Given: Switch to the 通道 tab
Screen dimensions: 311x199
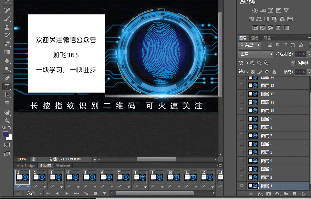Looking at the screenshot, I should click(x=254, y=38).
